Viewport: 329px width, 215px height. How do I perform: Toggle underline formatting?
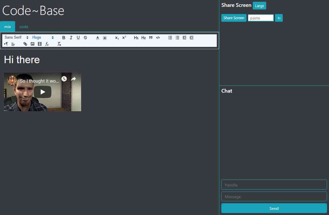tap(78, 38)
